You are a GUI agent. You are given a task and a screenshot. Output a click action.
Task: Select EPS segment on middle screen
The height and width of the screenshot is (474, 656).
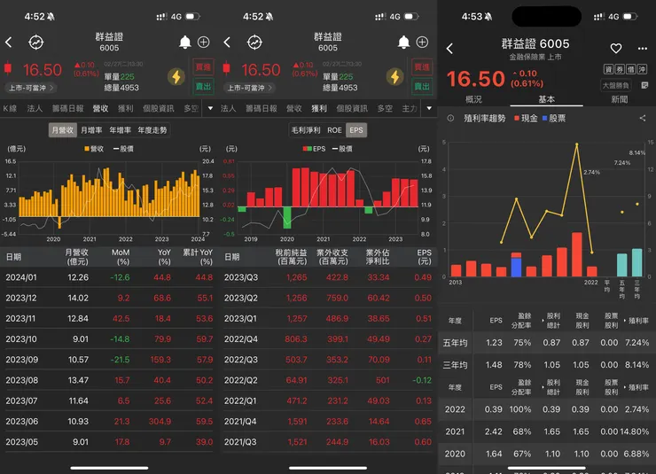[x=356, y=130]
